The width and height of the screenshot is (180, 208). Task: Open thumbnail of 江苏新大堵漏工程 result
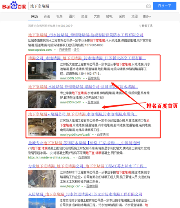point(42,127)
